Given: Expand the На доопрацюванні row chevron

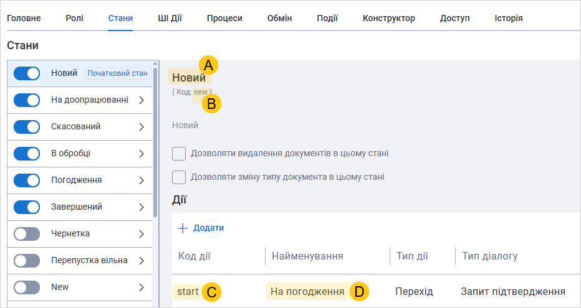Looking at the screenshot, I should (x=141, y=100).
